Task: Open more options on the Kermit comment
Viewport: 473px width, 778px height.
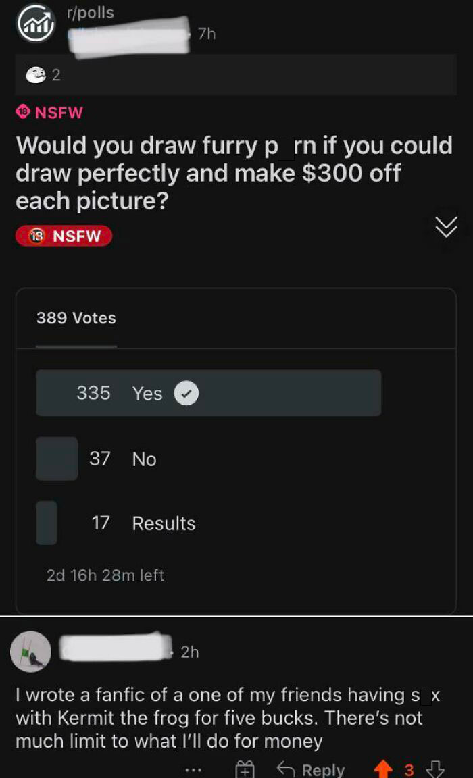Action: coord(193,769)
